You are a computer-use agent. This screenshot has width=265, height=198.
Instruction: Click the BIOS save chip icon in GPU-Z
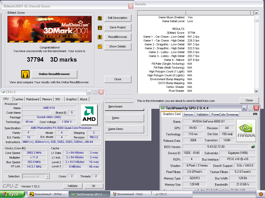(x=253, y=147)
